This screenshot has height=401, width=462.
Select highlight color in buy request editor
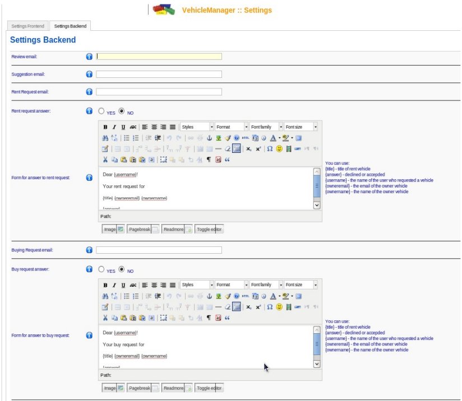[x=285, y=296]
